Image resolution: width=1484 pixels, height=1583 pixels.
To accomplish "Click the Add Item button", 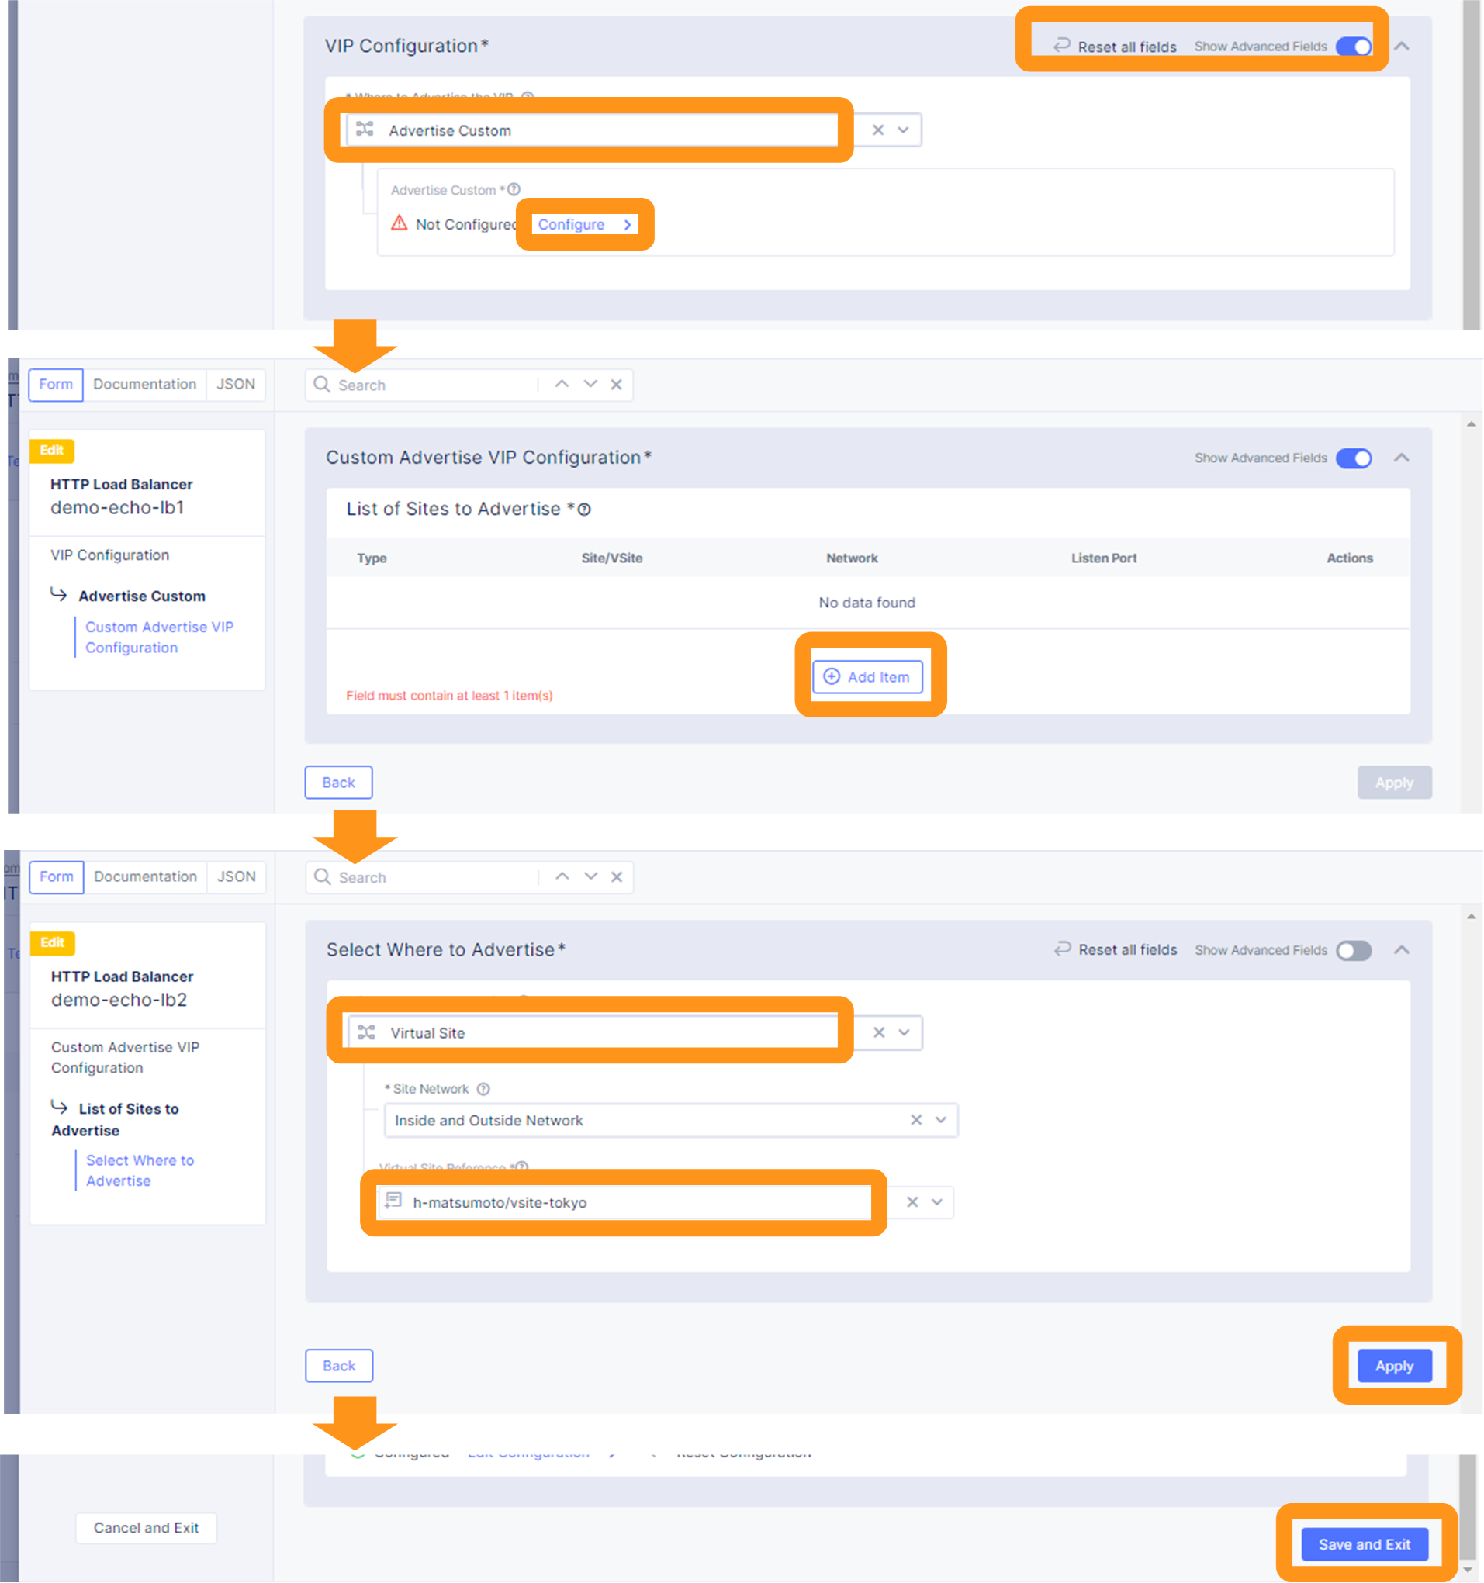I will (867, 677).
